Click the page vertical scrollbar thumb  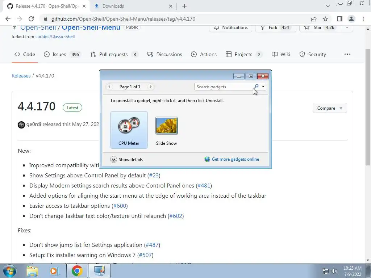(x=368, y=108)
